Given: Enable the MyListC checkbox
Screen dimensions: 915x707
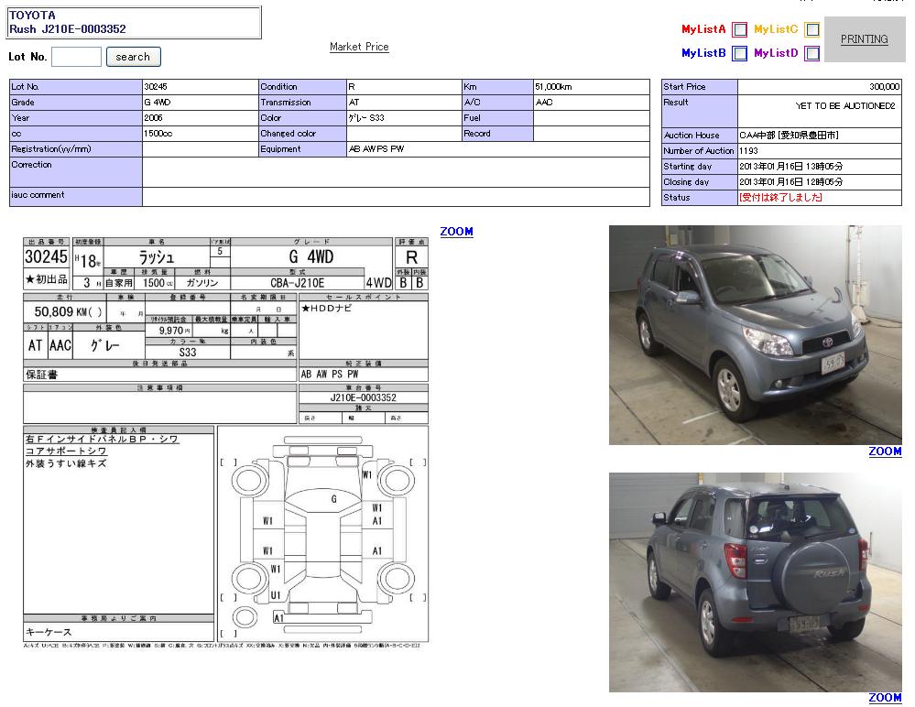Looking at the screenshot, I should (812, 29).
